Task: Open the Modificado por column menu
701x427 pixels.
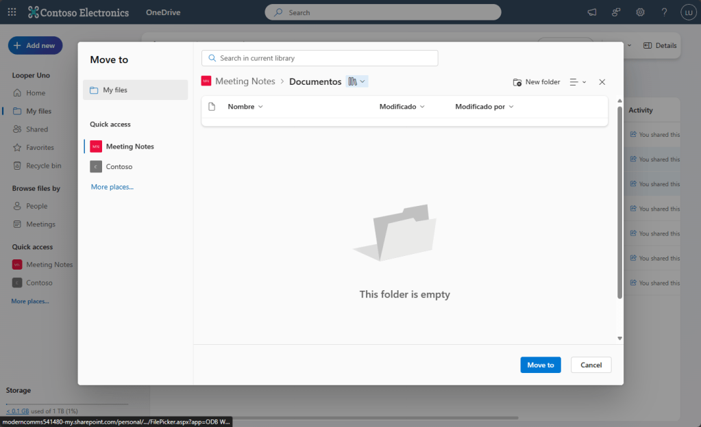Action: 484,107
